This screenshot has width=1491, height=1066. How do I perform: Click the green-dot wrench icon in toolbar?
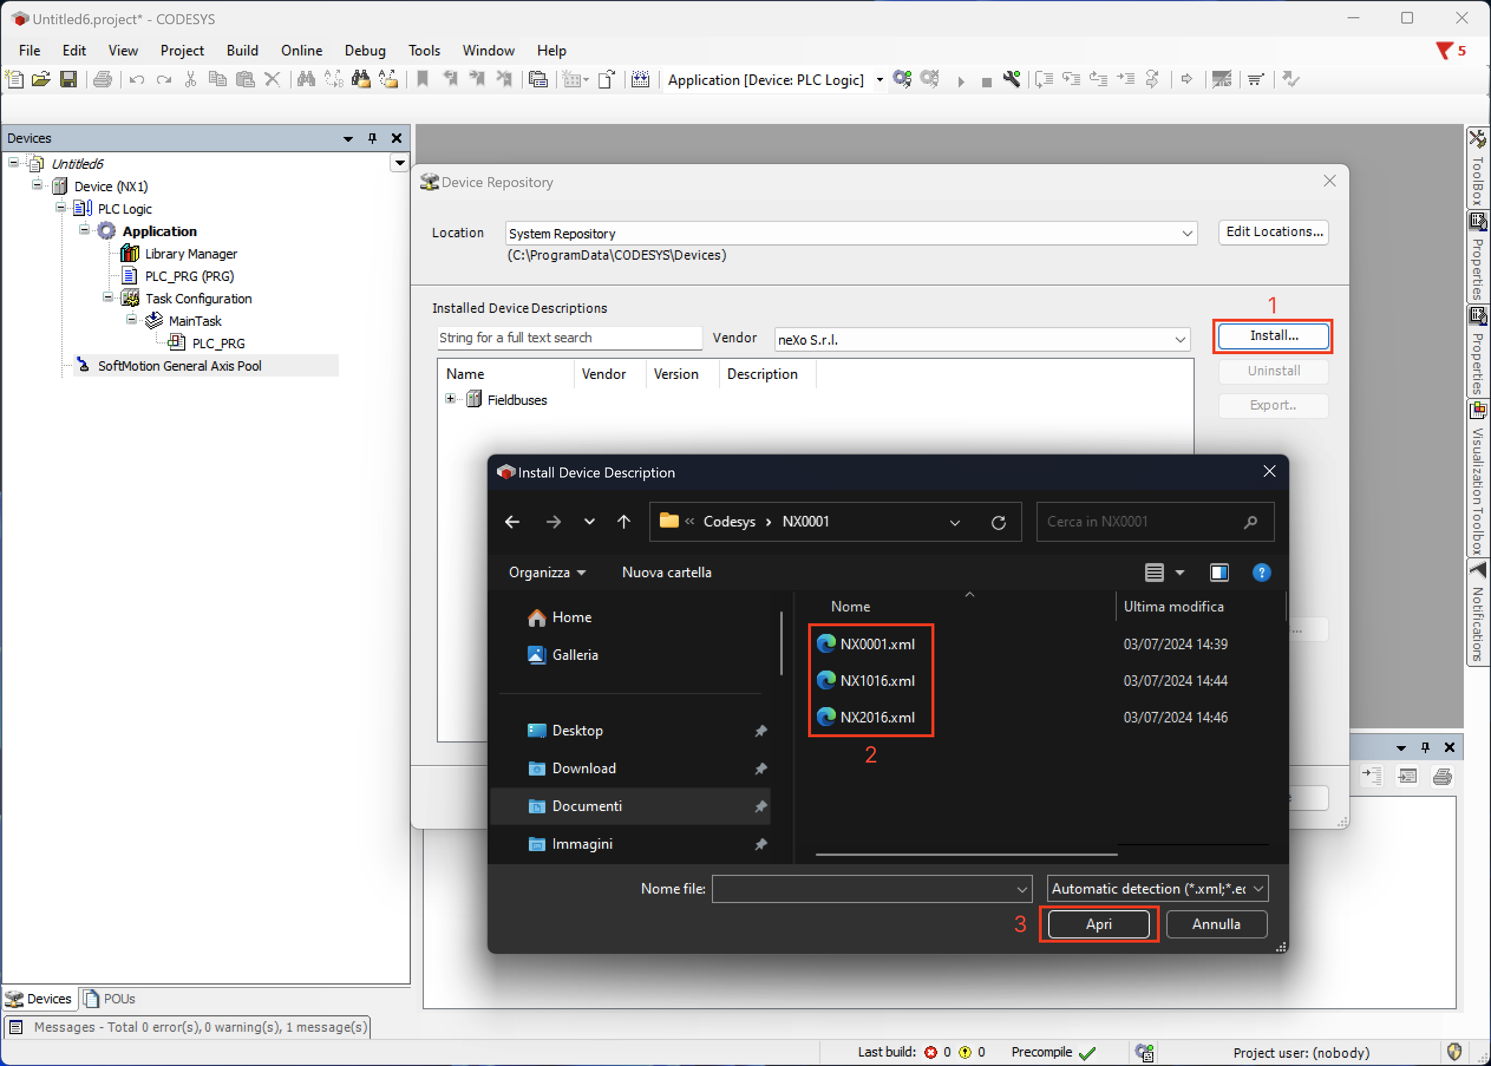click(x=1011, y=80)
